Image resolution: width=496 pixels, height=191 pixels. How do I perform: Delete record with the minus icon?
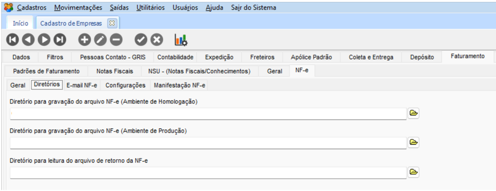[x=116, y=40]
